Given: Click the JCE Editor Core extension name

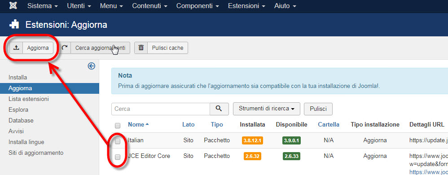Looking at the screenshot, I should (x=149, y=156).
